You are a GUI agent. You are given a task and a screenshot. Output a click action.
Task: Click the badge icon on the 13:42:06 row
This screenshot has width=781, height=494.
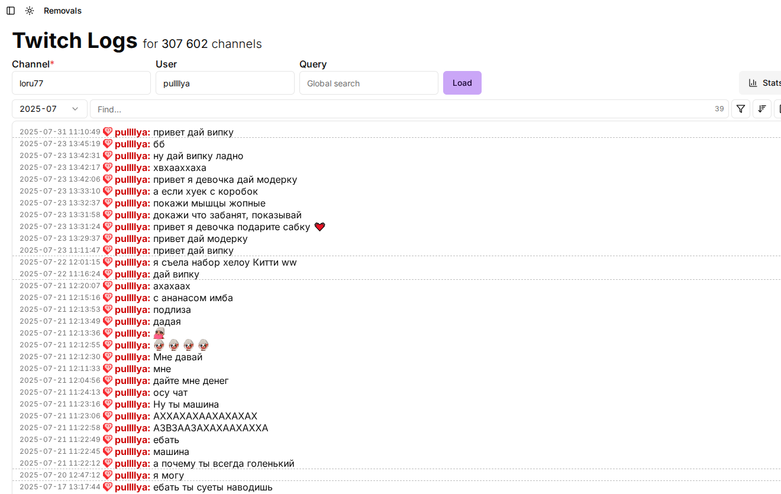(x=108, y=179)
